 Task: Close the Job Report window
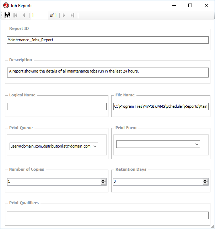206,6
